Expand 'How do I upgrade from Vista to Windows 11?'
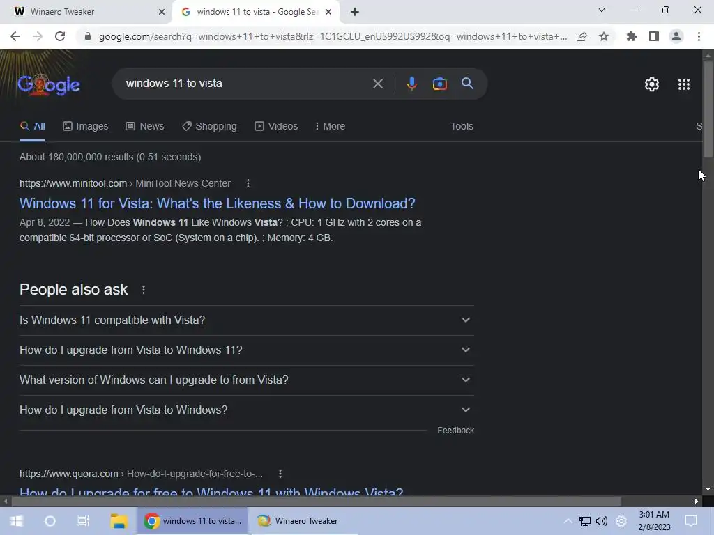Image resolution: width=714 pixels, height=535 pixels. click(x=246, y=350)
